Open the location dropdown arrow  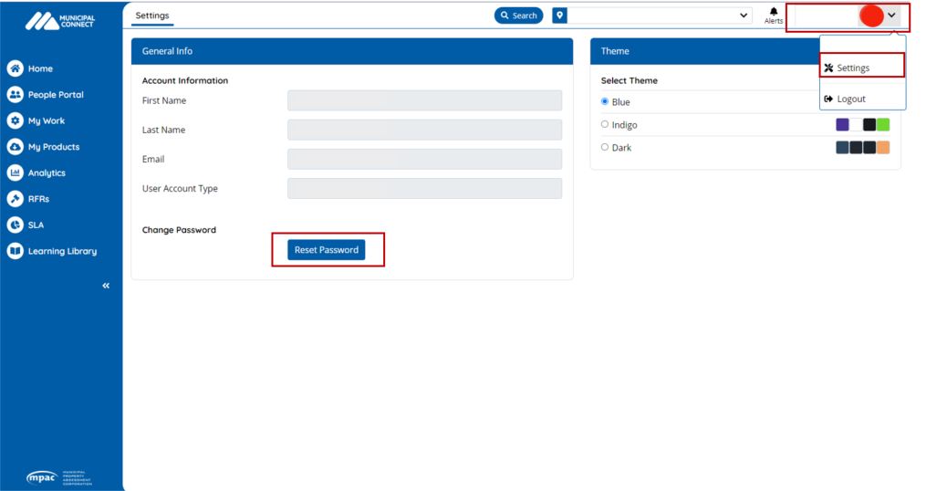(744, 16)
